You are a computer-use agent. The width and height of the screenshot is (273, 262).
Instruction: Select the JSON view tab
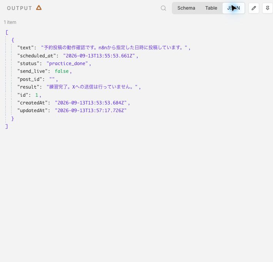click(x=233, y=8)
